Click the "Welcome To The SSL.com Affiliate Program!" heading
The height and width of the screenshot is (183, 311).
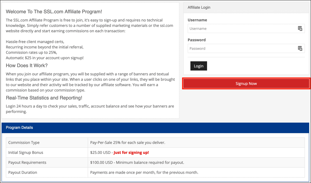(54, 12)
